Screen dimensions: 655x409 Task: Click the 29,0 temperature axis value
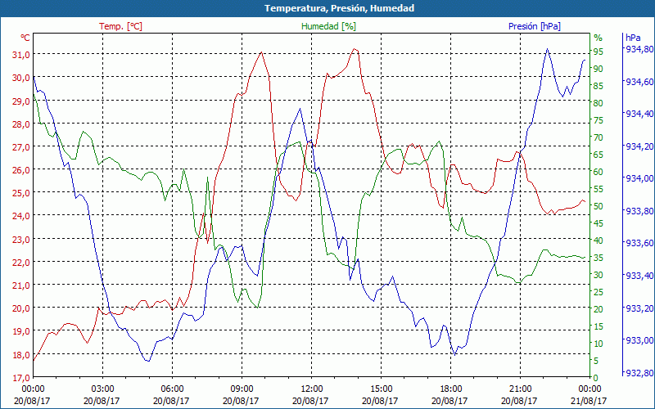tap(20, 101)
